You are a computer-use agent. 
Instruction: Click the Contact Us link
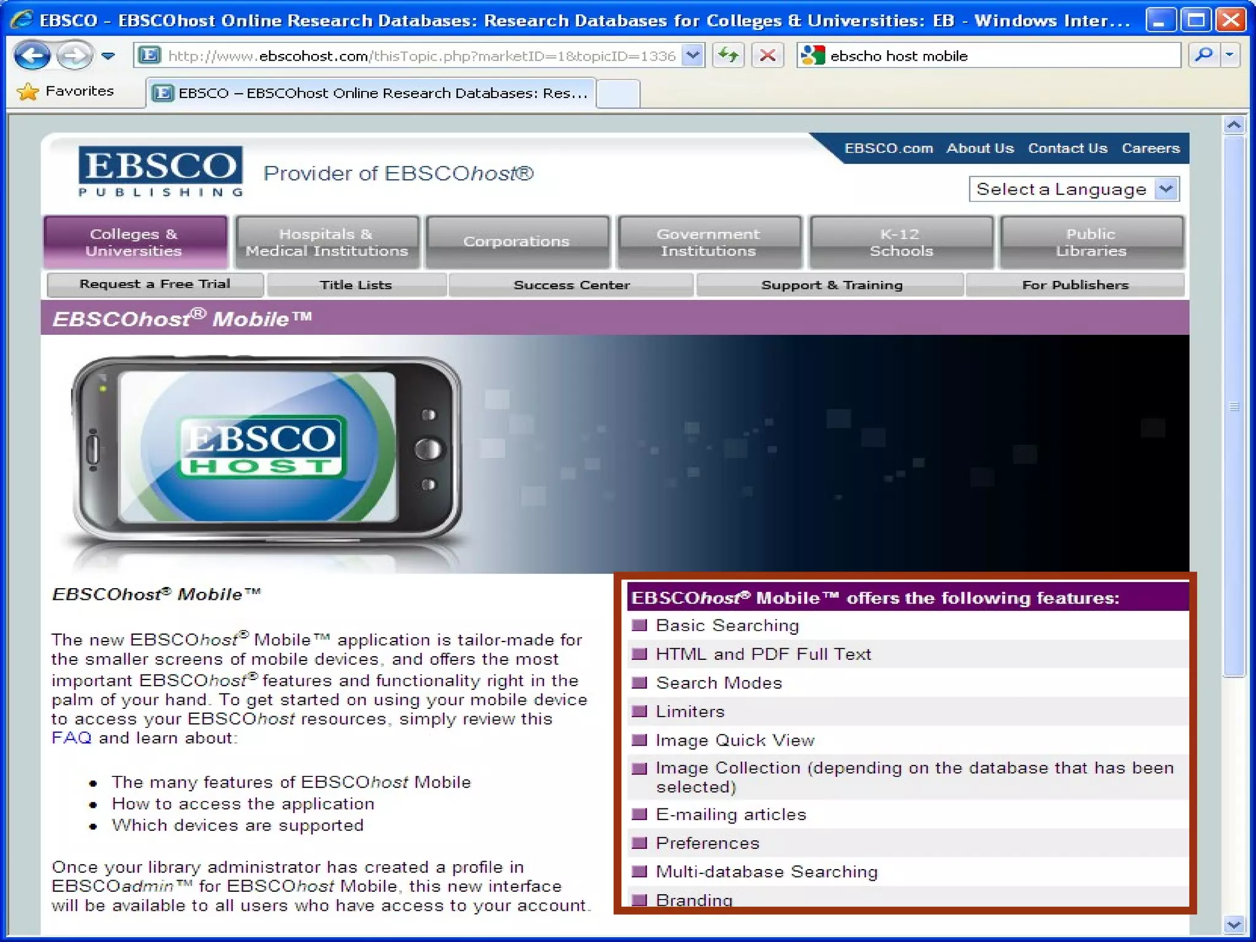coord(1067,148)
